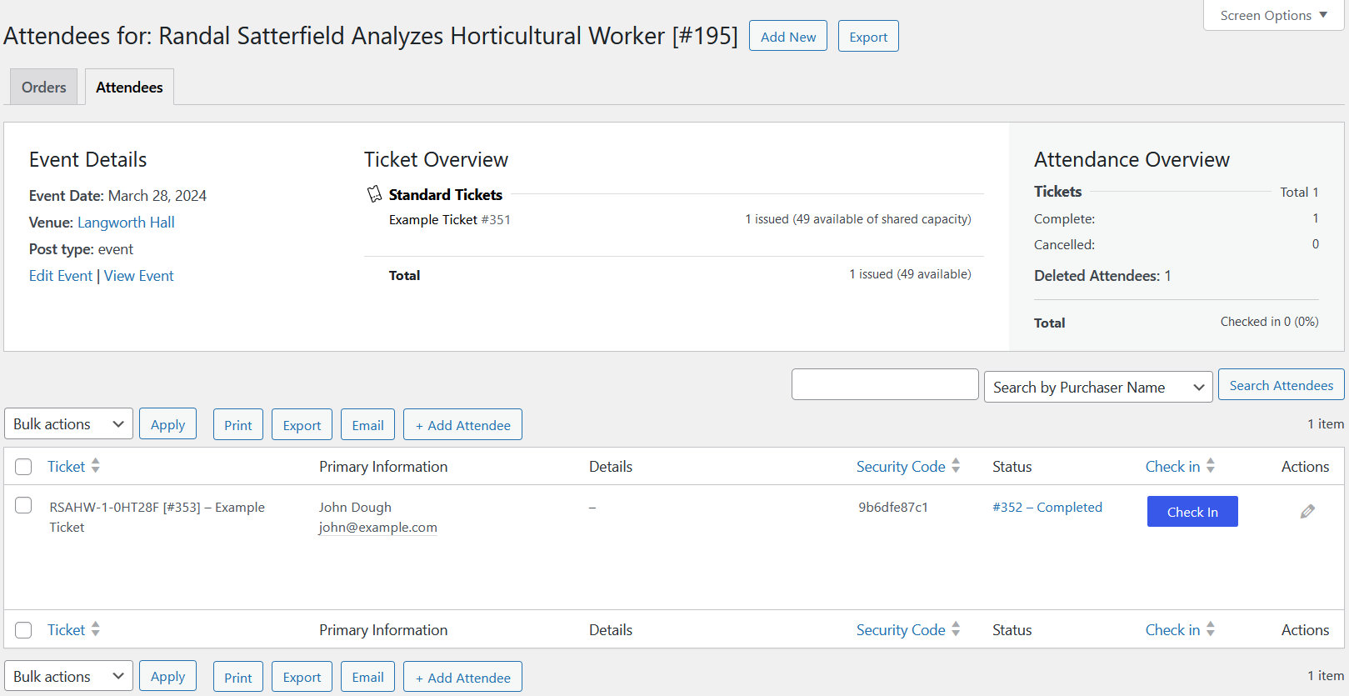
Task: Click the Ticket column header link at top
Action: click(66, 466)
